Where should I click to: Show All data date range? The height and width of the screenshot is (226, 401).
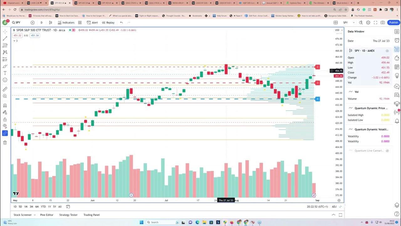(x=60, y=207)
